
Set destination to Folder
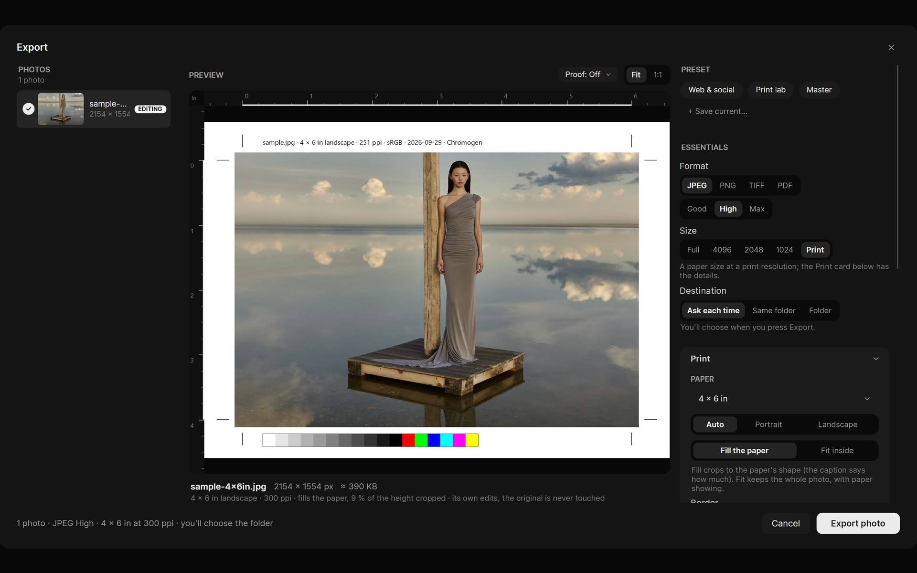click(x=820, y=310)
